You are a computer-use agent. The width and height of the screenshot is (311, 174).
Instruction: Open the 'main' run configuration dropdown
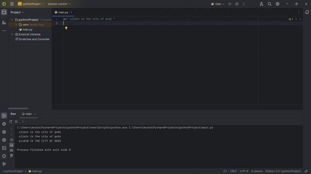pyautogui.click(x=218, y=4)
